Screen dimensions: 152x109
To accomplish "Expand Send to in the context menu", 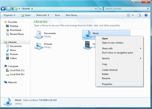I will (x=119, y=58).
